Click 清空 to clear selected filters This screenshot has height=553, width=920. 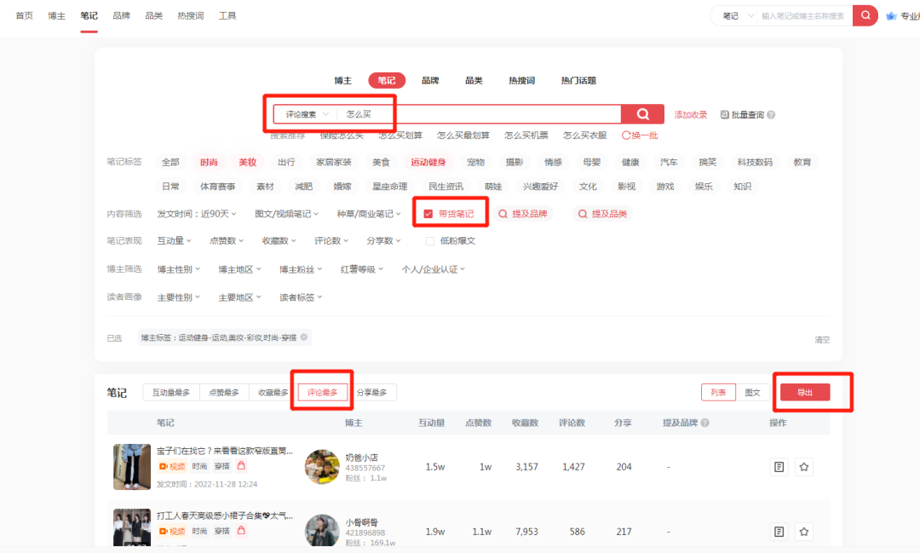(x=820, y=338)
